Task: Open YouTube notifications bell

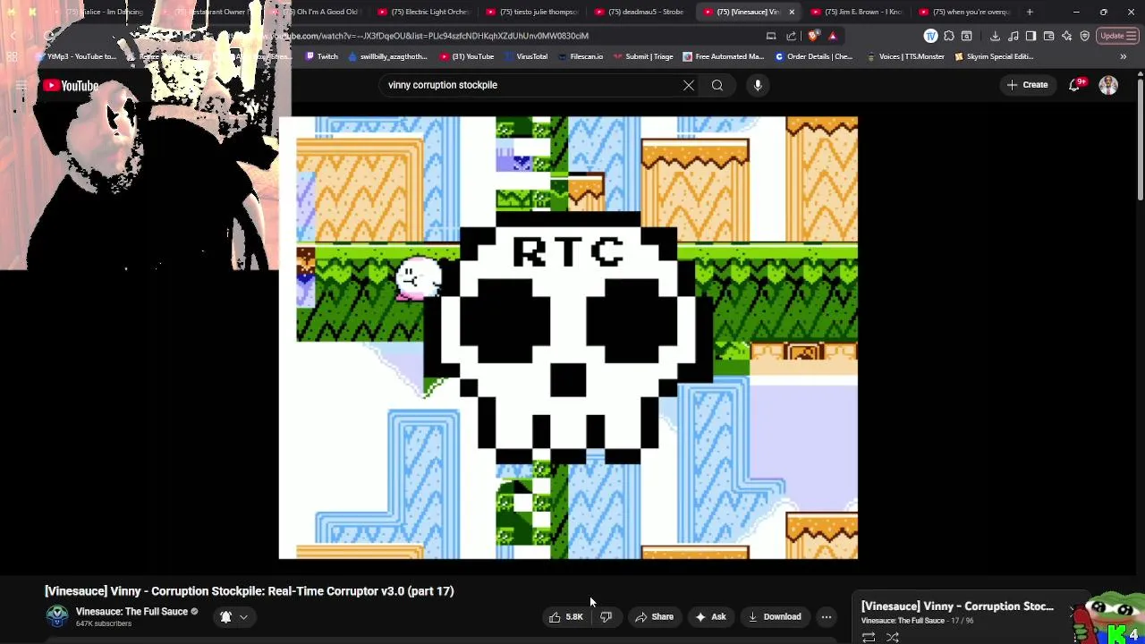Action: tap(1074, 85)
